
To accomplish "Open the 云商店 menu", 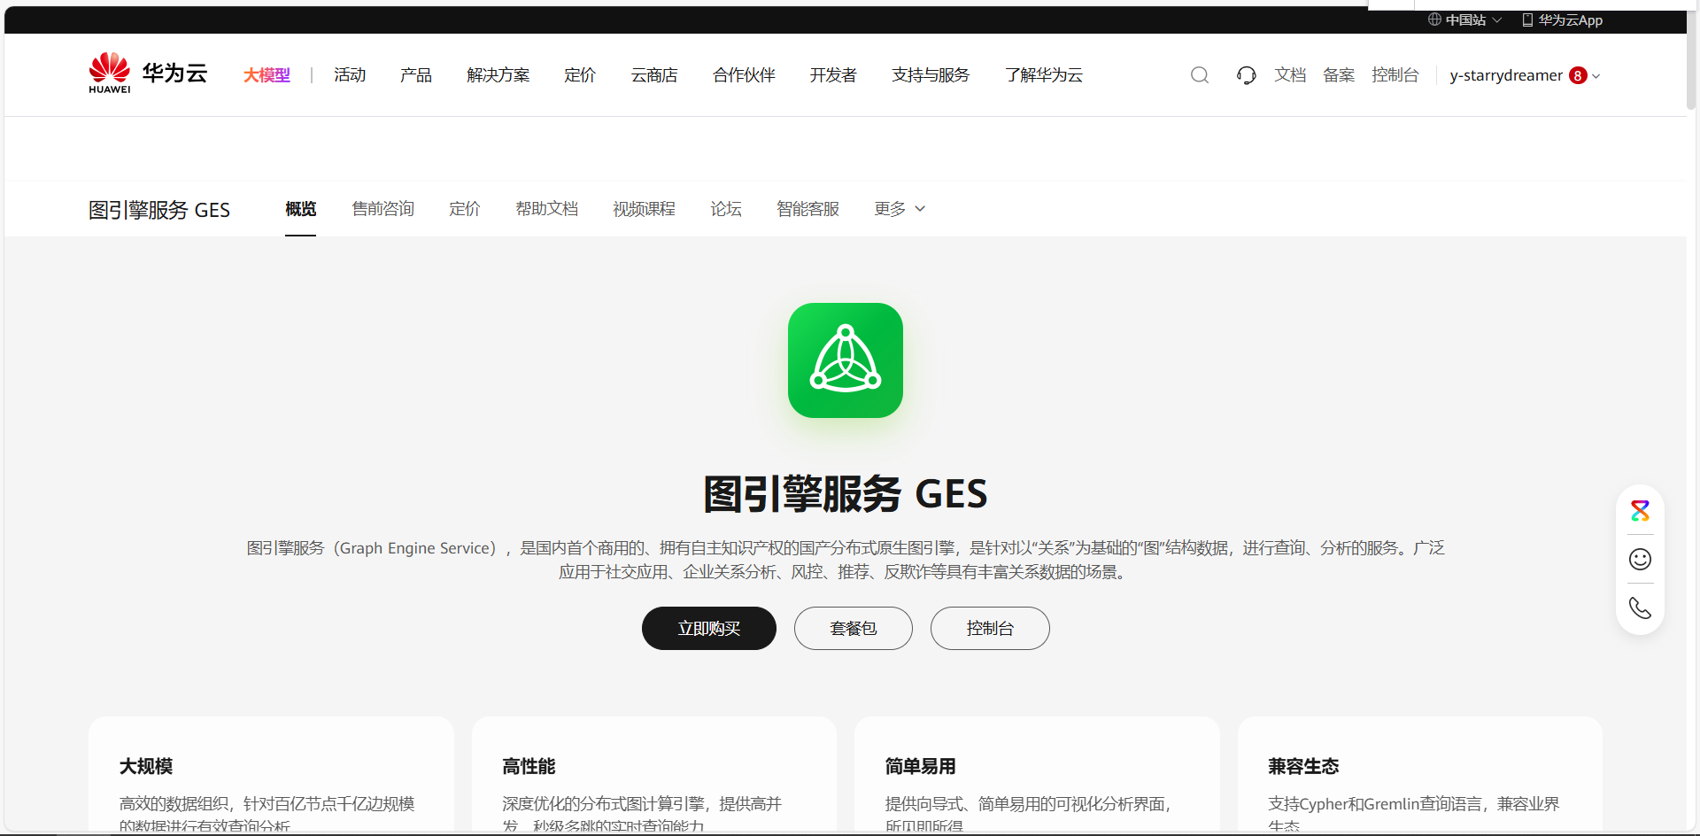I will tap(654, 75).
